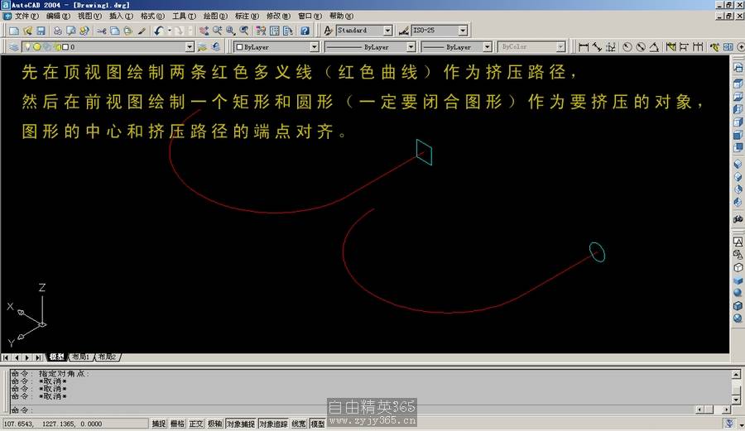Open the 文件 (File) menu
This screenshot has width=745, height=431.
pyautogui.click(x=26, y=16)
